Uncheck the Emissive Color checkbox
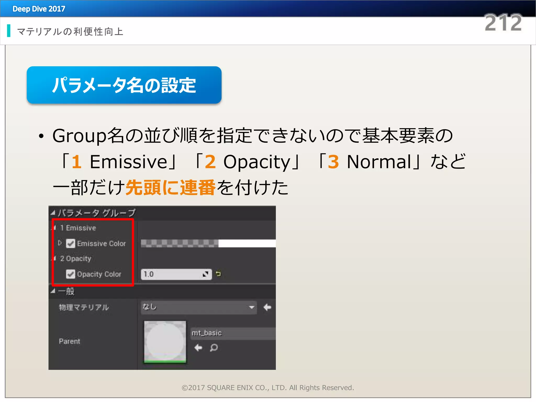Viewport: 536px width, 402px height. click(x=70, y=243)
